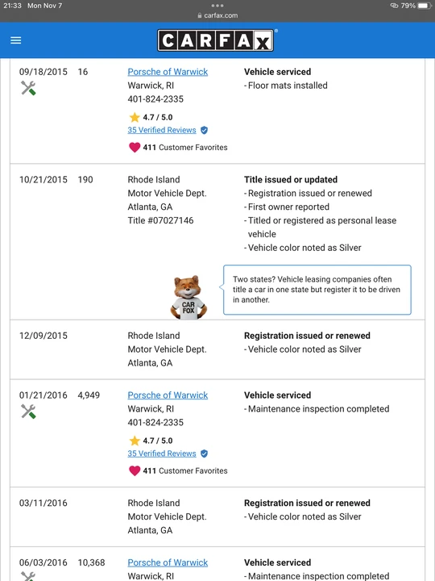Tap the Two states info tooltip bubble
Viewport: 435px width, 581px height.
[317, 290]
